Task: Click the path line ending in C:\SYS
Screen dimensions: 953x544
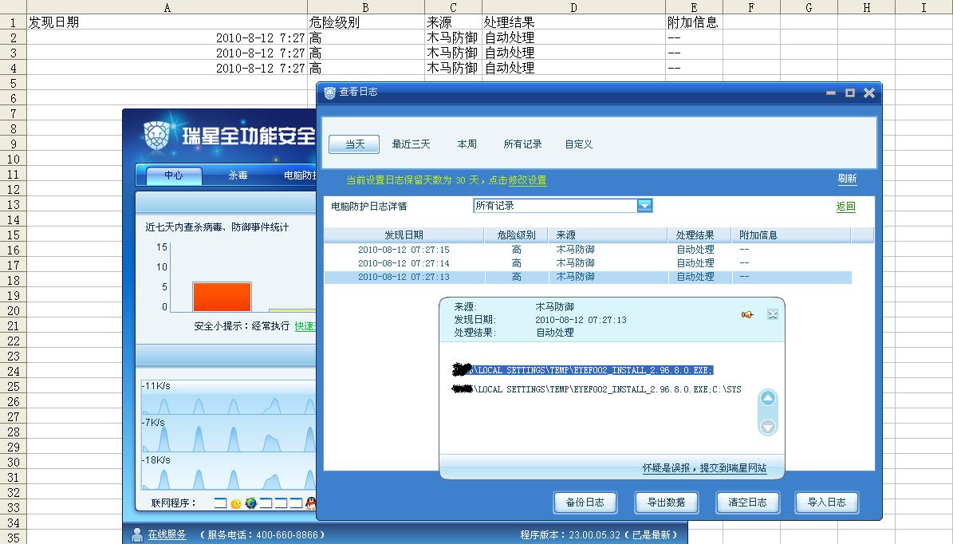Action: [597, 389]
